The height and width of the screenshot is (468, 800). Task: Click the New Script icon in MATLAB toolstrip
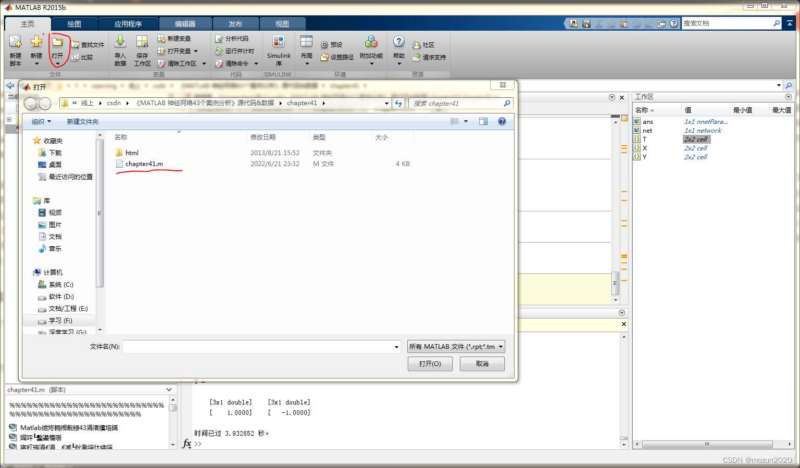[16, 42]
